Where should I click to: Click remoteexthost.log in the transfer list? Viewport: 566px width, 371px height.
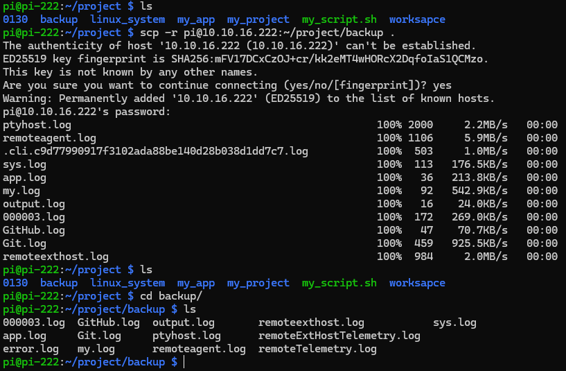point(55,257)
